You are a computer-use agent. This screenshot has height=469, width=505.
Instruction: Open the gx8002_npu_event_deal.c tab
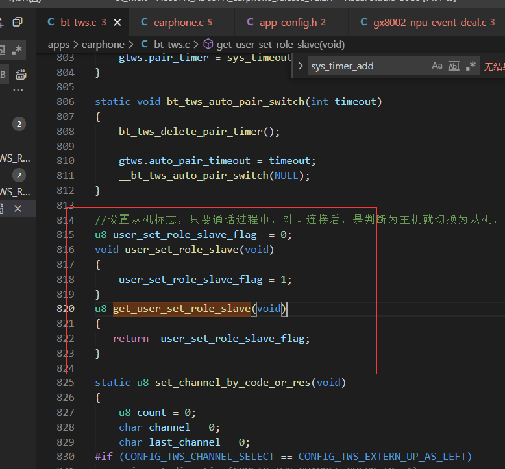pyautogui.click(x=430, y=22)
